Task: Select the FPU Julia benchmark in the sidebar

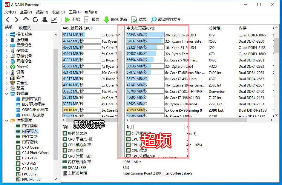Action: pyautogui.click(x=30, y=174)
